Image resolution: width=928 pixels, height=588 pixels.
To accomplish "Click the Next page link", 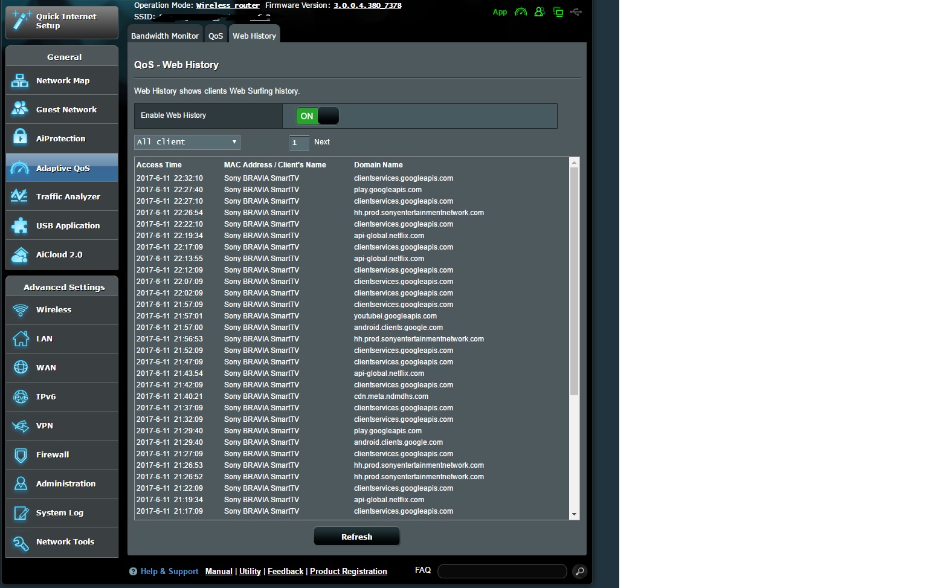I will [321, 142].
